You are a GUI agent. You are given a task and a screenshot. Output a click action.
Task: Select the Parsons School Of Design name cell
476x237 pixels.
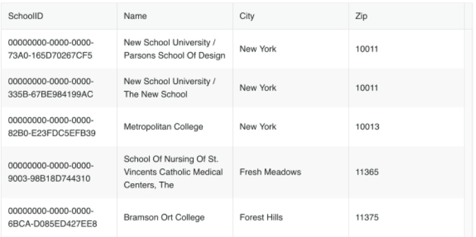pyautogui.click(x=174, y=49)
